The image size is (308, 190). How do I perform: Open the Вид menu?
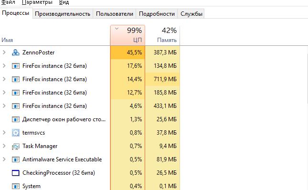pos(64,2)
